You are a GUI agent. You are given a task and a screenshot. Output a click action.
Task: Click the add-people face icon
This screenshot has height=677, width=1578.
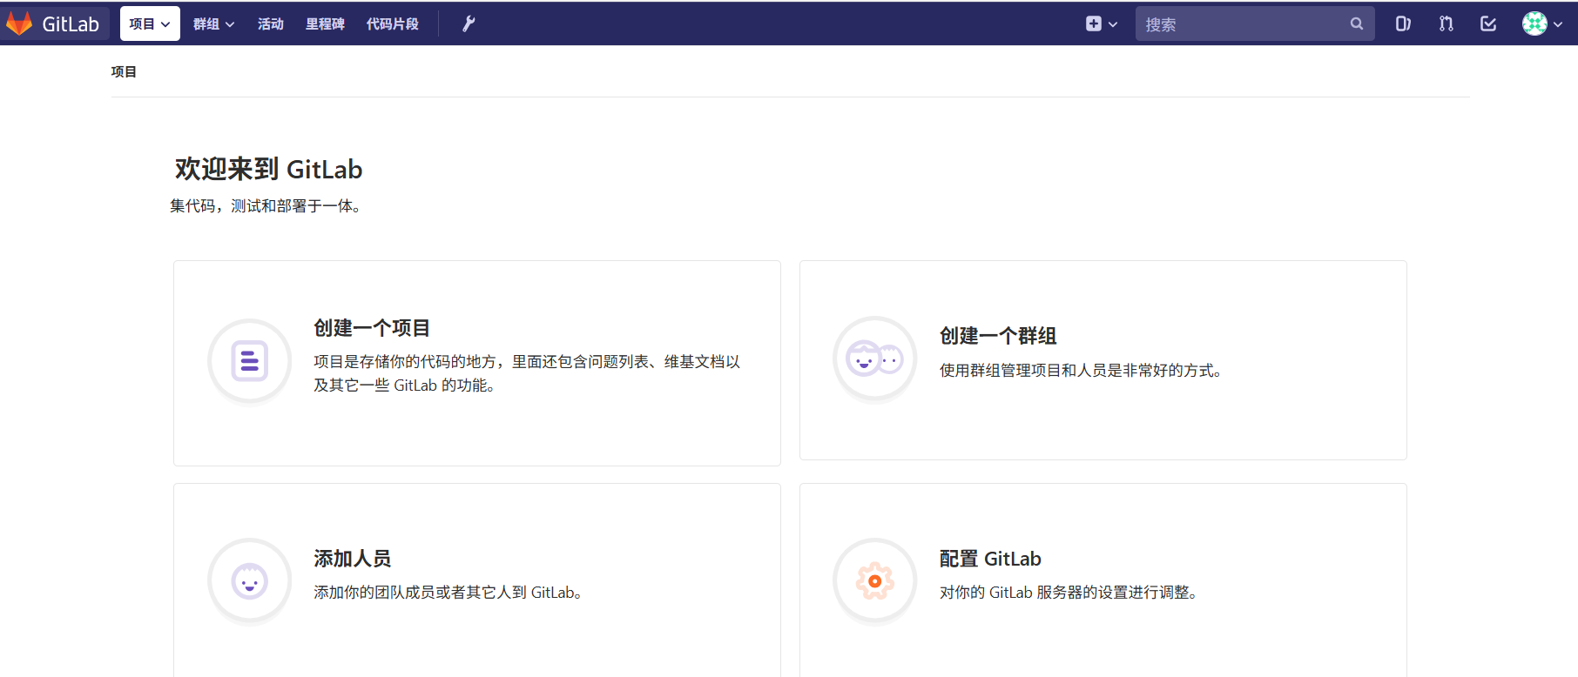click(250, 580)
